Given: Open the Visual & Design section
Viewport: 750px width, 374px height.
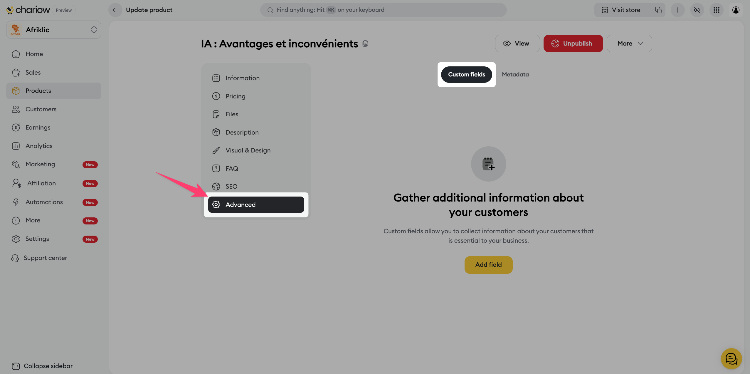Looking at the screenshot, I should click(x=248, y=150).
